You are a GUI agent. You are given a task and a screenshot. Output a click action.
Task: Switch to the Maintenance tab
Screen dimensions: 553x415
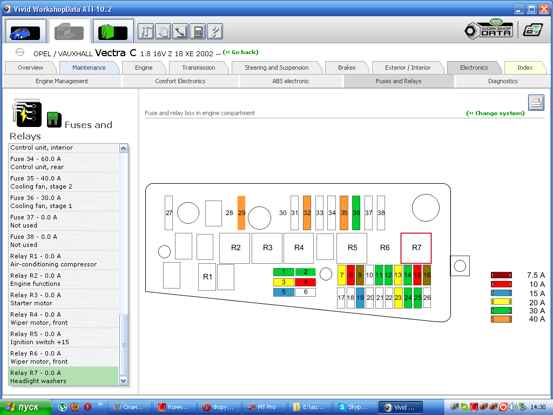(x=89, y=68)
